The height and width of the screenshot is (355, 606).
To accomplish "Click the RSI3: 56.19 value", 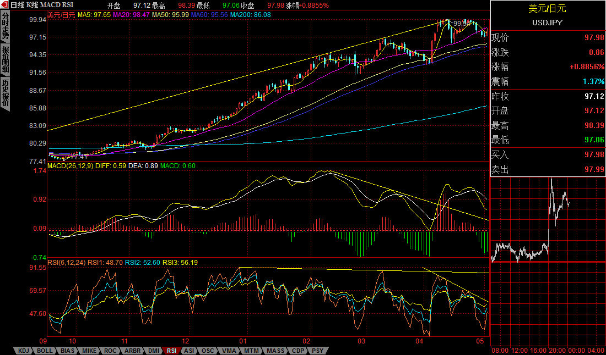I will 180,263.
